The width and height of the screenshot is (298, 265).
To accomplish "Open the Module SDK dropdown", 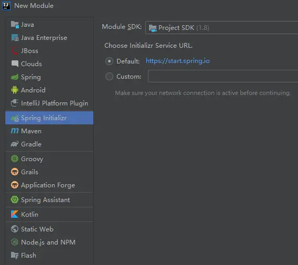I will click(x=221, y=28).
